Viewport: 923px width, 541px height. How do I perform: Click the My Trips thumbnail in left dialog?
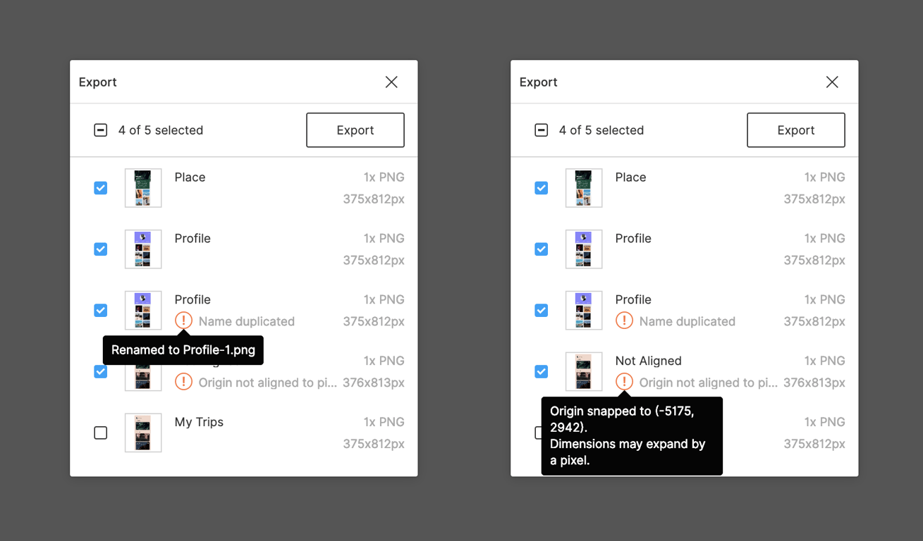[x=143, y=433]
